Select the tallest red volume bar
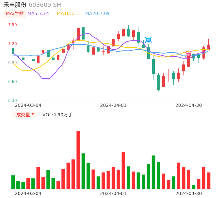This screenshot has height=198, width=224. point(78,160)
